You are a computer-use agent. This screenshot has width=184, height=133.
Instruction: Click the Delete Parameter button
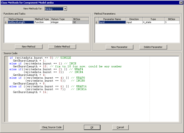(x=153, y=47)
